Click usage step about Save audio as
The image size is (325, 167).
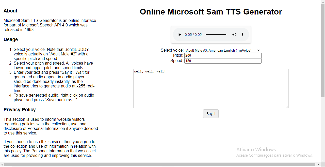pyautogui.click(x=54, y=98)
